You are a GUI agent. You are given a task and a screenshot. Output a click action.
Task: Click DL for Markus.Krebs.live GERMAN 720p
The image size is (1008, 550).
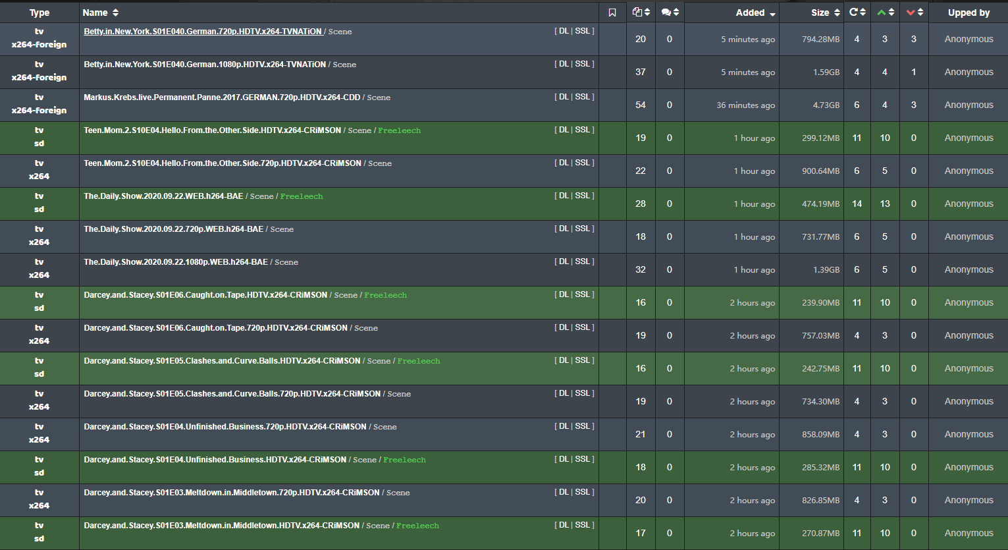pyautogui.click(x=564, y=97)
